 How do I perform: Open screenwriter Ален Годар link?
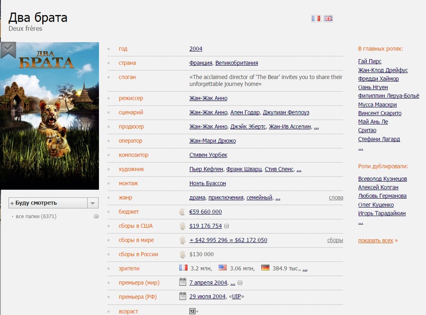(x=245, y=113)
